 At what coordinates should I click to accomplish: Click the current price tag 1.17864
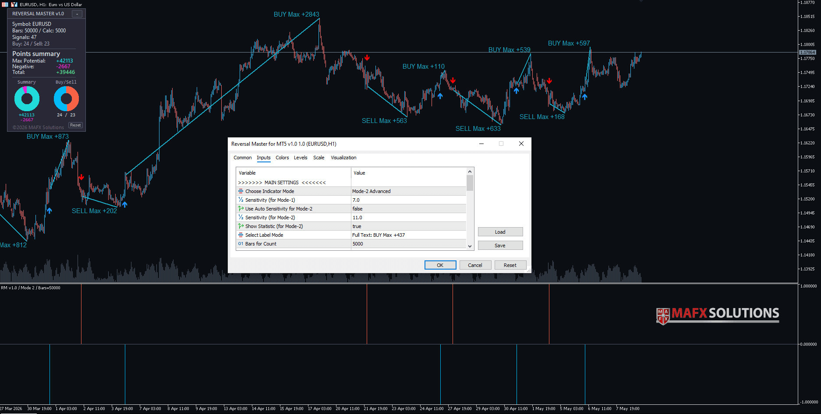(807, 53)
